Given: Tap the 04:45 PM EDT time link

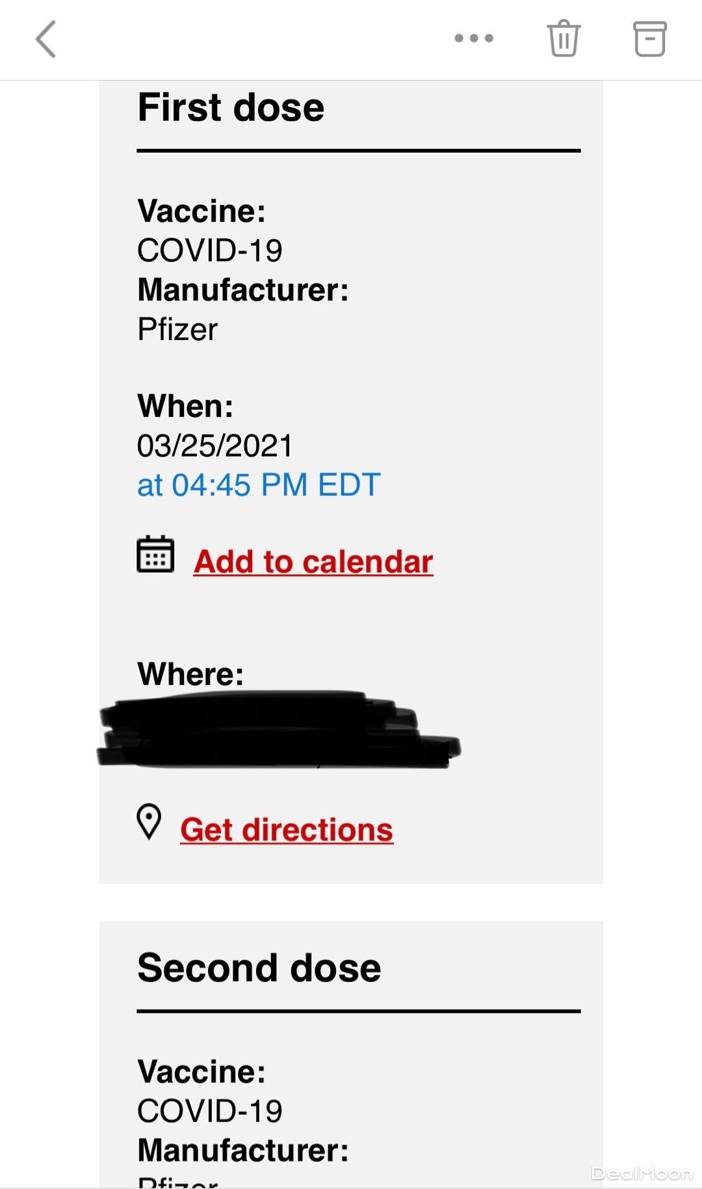Looking at the screenshot, I should coord(259,485).
